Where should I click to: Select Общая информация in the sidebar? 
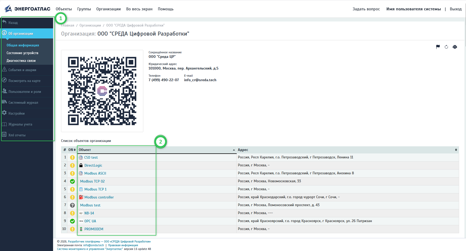[x=23, y=45]
